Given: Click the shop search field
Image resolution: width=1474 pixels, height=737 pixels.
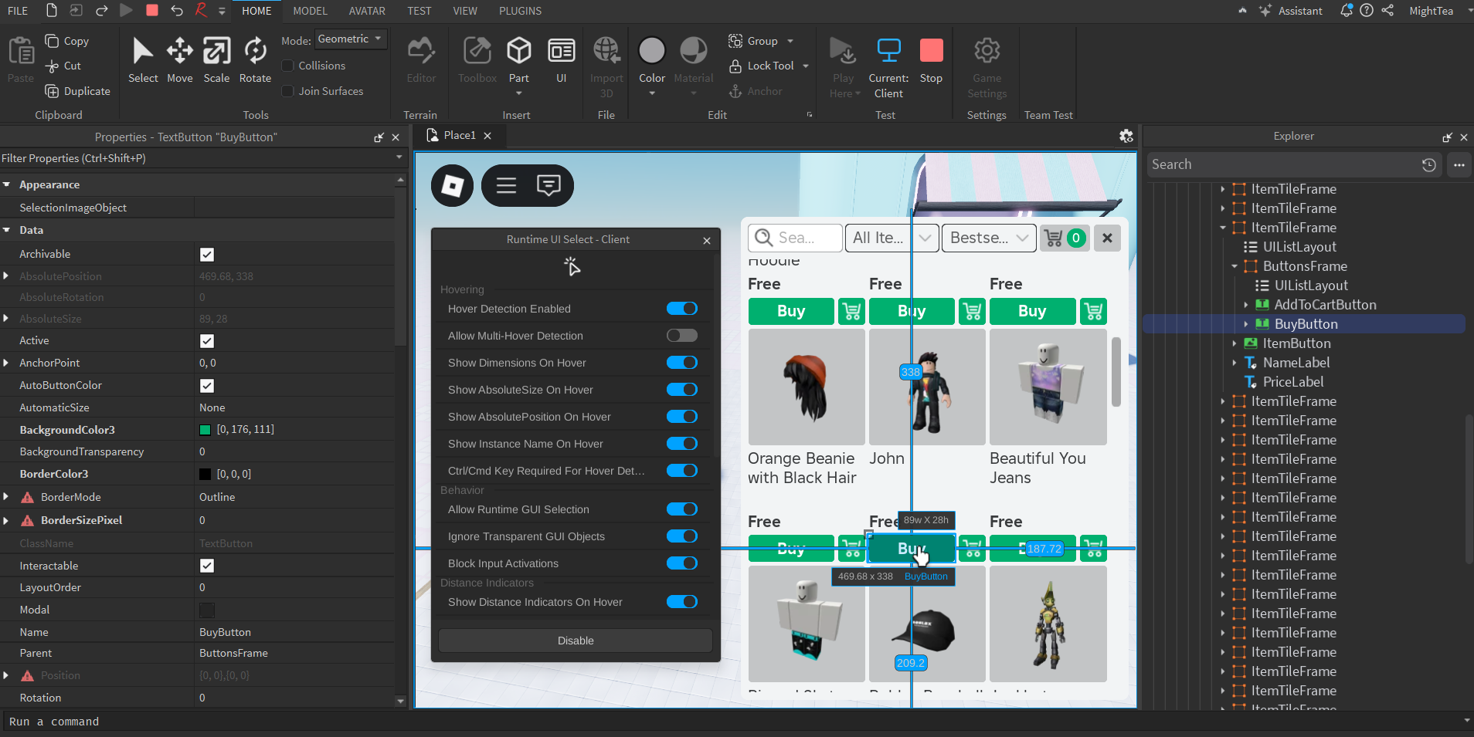Looking at the screenshot, I should (795, 238).
